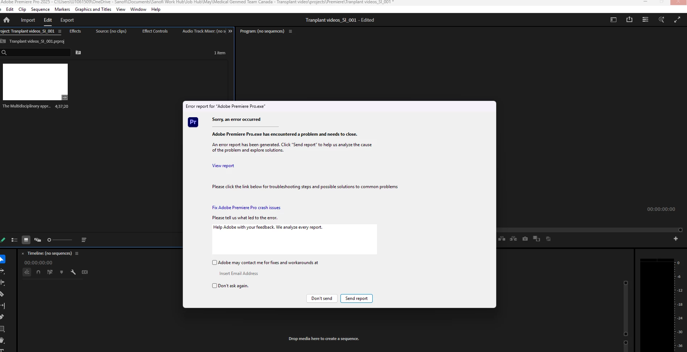Open the Progress dashboard icon in header
687x352 pixels.
tap(645, 20)
